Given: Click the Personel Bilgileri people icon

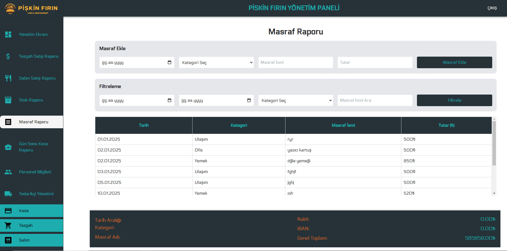Looking at the screenshot, I should coord(8,172).
